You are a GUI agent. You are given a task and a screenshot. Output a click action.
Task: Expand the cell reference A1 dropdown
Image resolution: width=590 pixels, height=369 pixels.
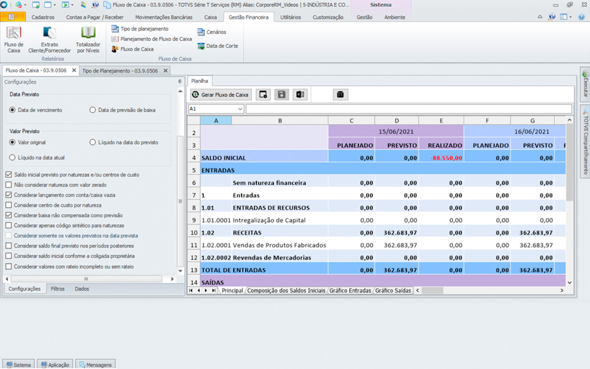(x=240, y=109)
